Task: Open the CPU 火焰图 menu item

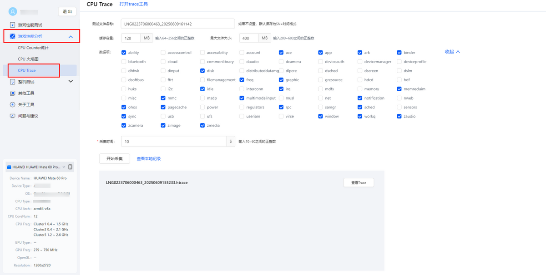Action: pyautogui.click(x=28, y=59)
